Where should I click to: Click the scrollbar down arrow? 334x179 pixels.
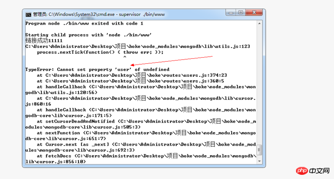click(259, 161)
